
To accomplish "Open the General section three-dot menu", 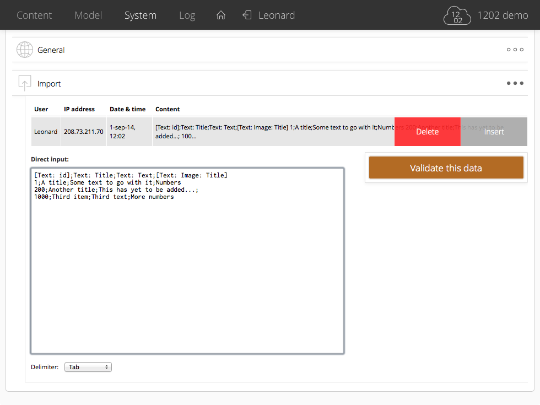I will pos(515,50).
